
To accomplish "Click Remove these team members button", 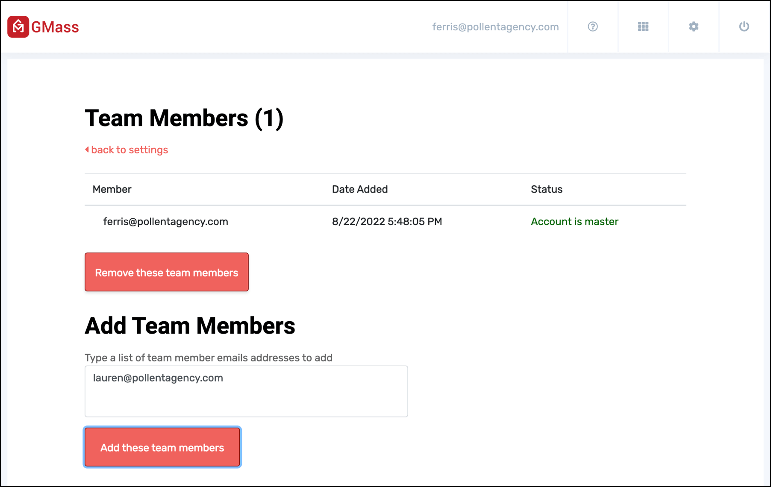I will (x=167, y=272).
